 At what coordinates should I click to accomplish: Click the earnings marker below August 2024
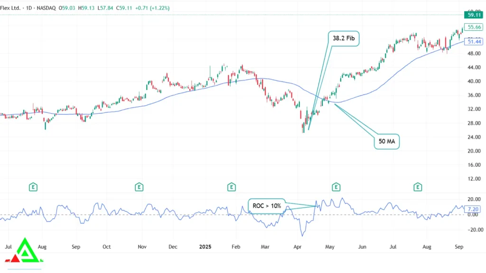[32, 187]
